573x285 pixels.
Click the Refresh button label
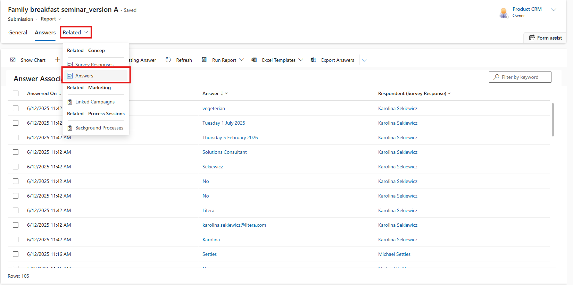click(184, 60)
